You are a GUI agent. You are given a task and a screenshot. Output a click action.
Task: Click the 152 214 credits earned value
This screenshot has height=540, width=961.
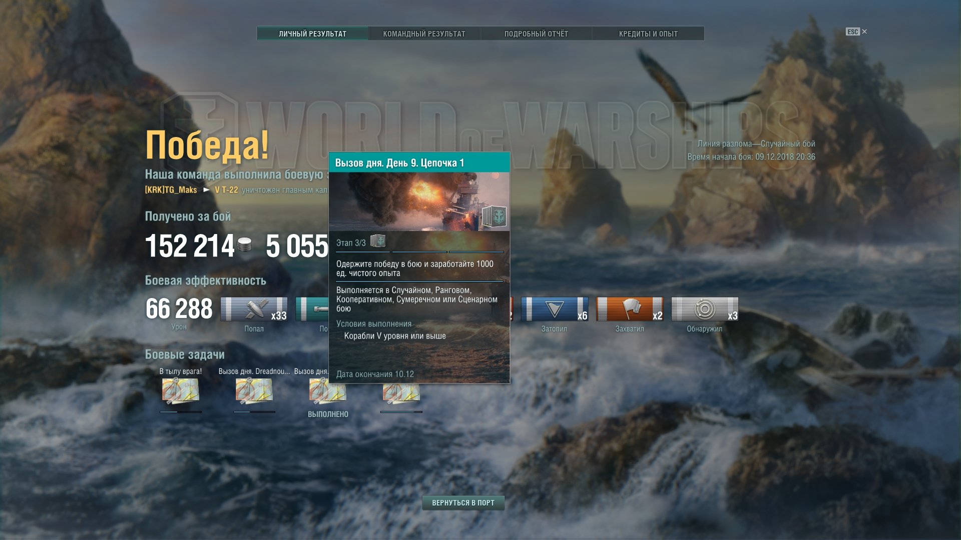190,246
